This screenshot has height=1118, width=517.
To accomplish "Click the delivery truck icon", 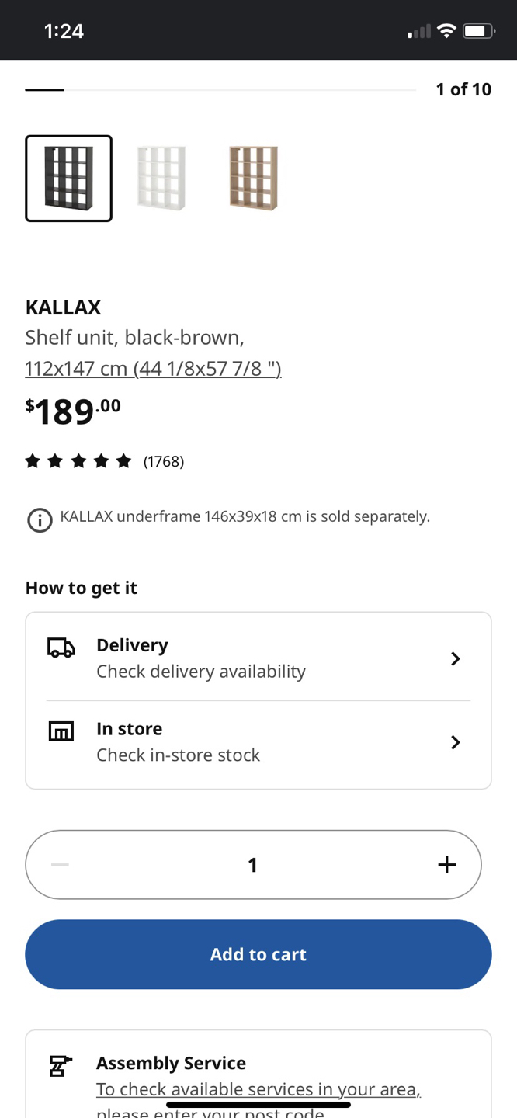I will click(x=61, y=648).
